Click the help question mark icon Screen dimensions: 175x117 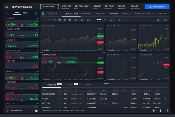pos(154,111)
